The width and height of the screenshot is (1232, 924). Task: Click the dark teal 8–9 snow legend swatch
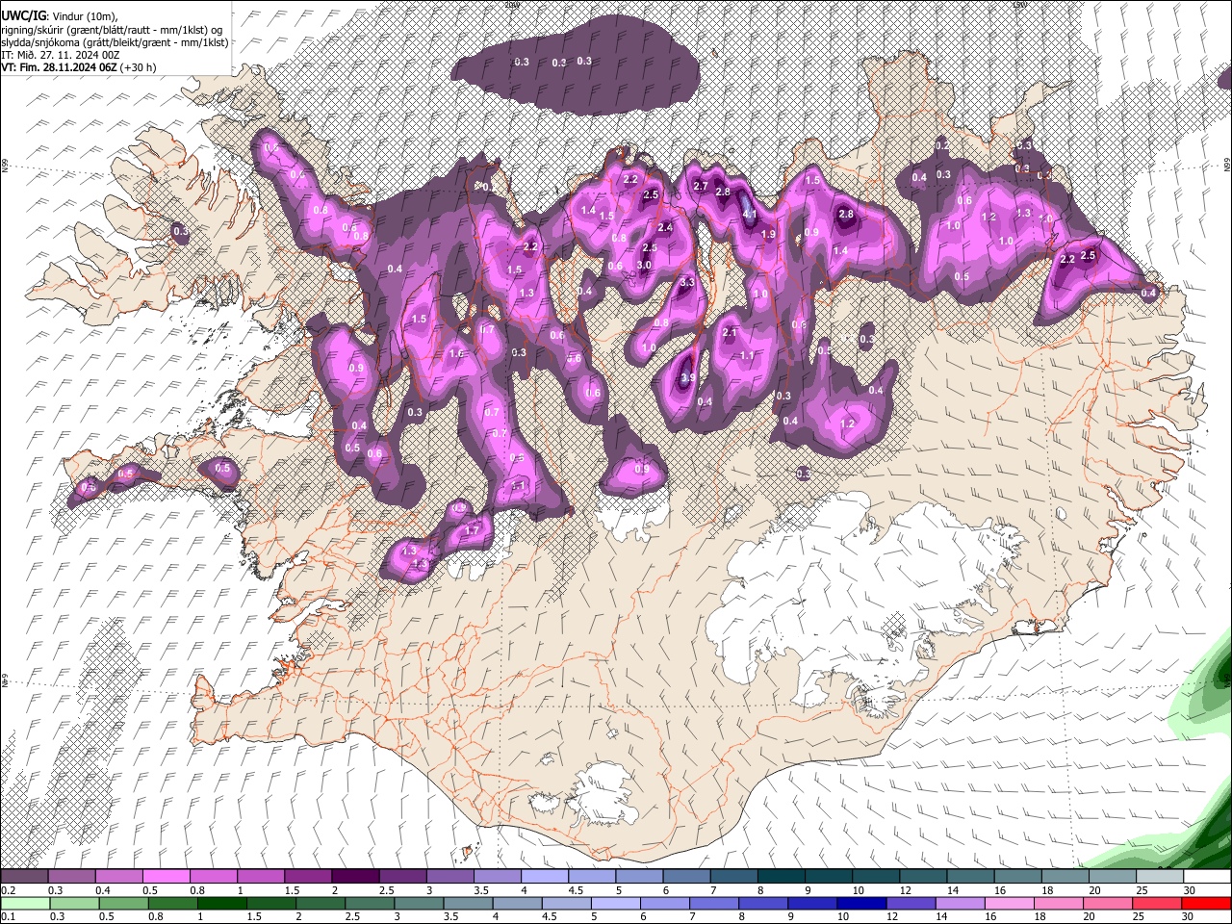781,877
